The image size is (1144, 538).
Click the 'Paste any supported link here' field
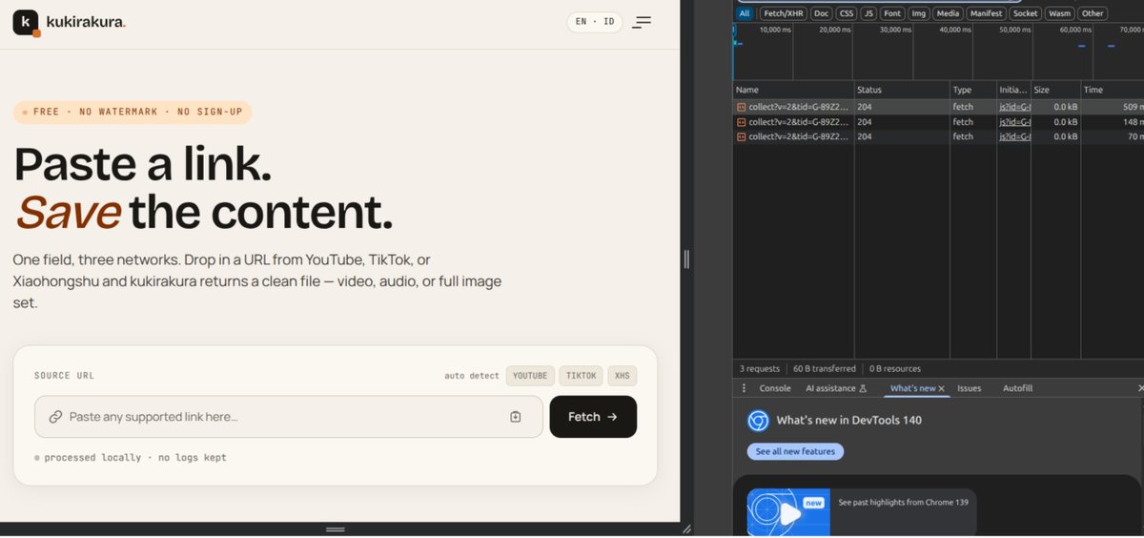tap(288, 417)
